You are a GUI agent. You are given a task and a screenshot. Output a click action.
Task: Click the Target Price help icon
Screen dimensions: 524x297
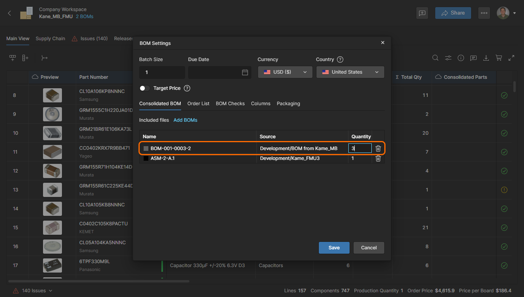(187, 88)
